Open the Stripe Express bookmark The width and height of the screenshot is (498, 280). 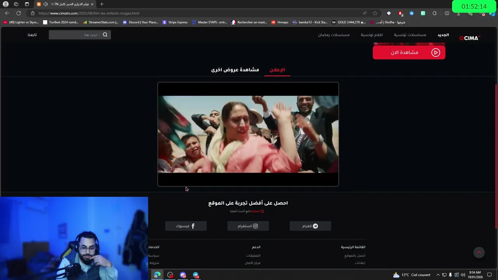[175, 22]
